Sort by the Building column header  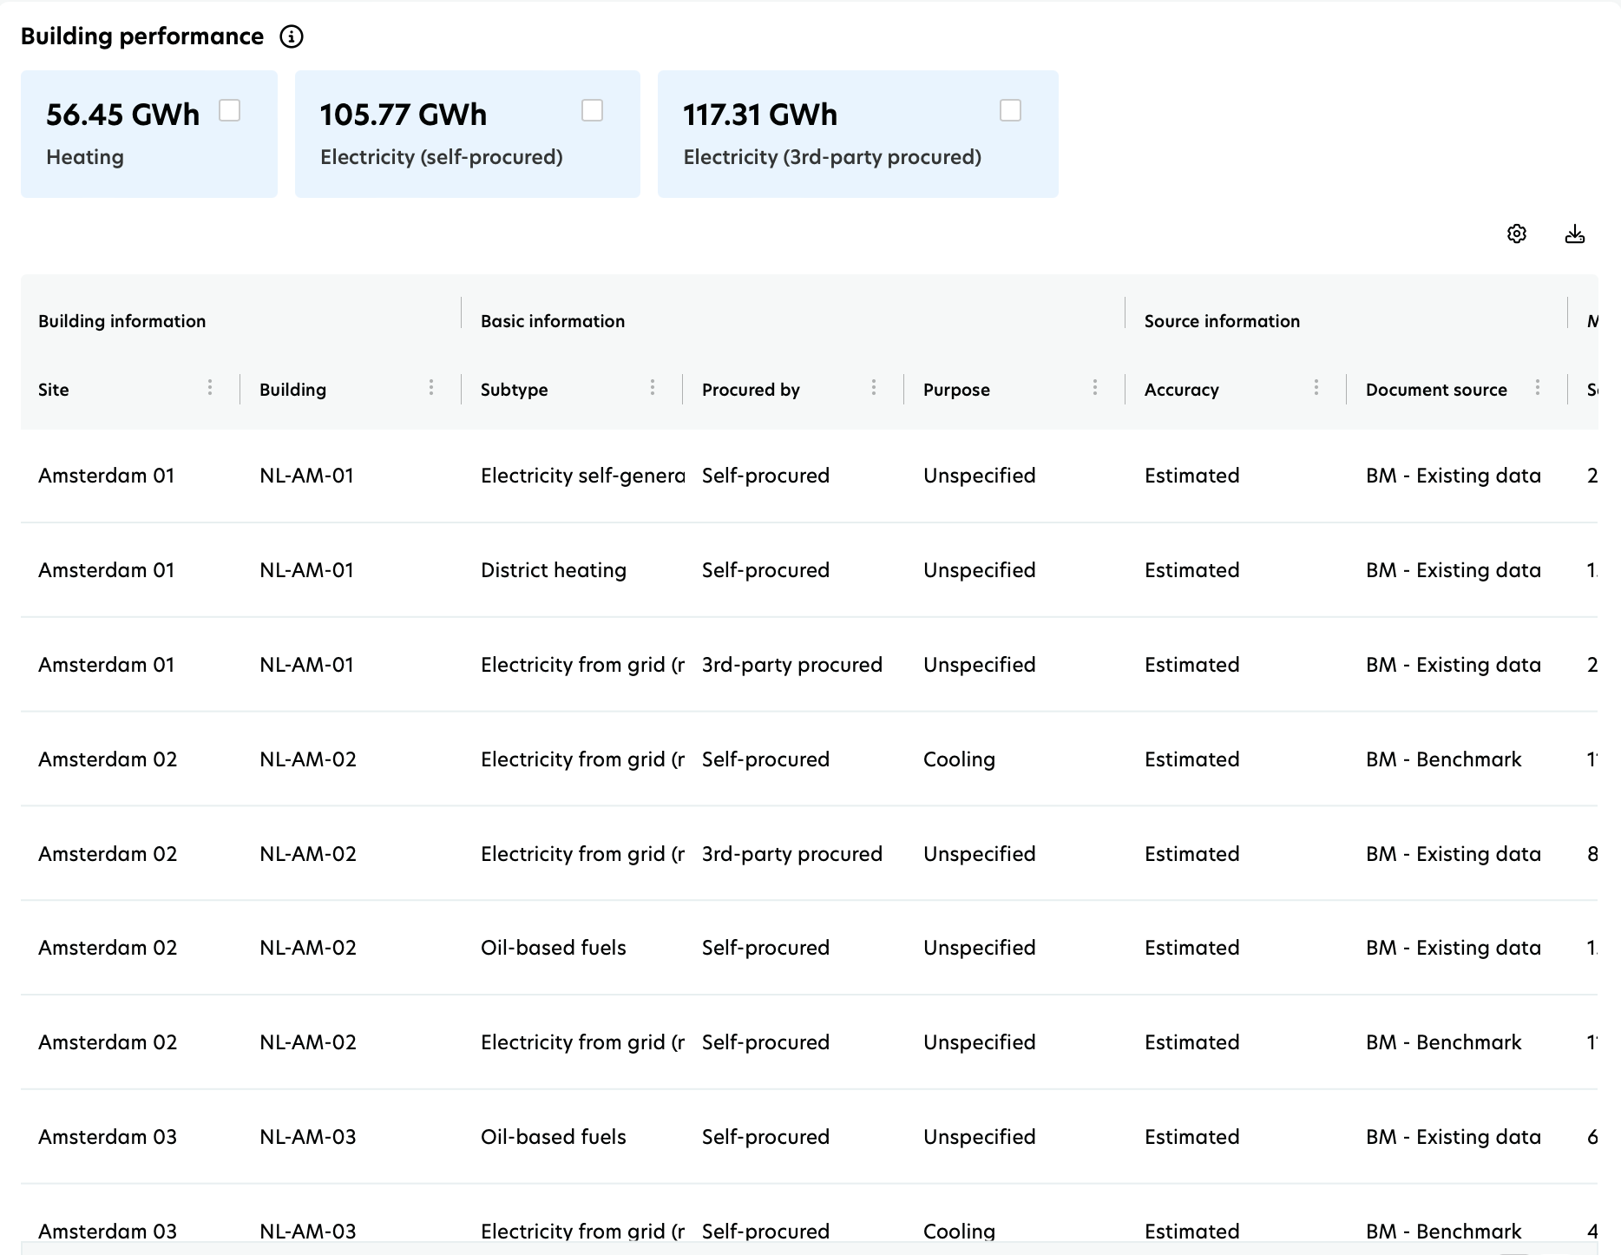point(292,390)
